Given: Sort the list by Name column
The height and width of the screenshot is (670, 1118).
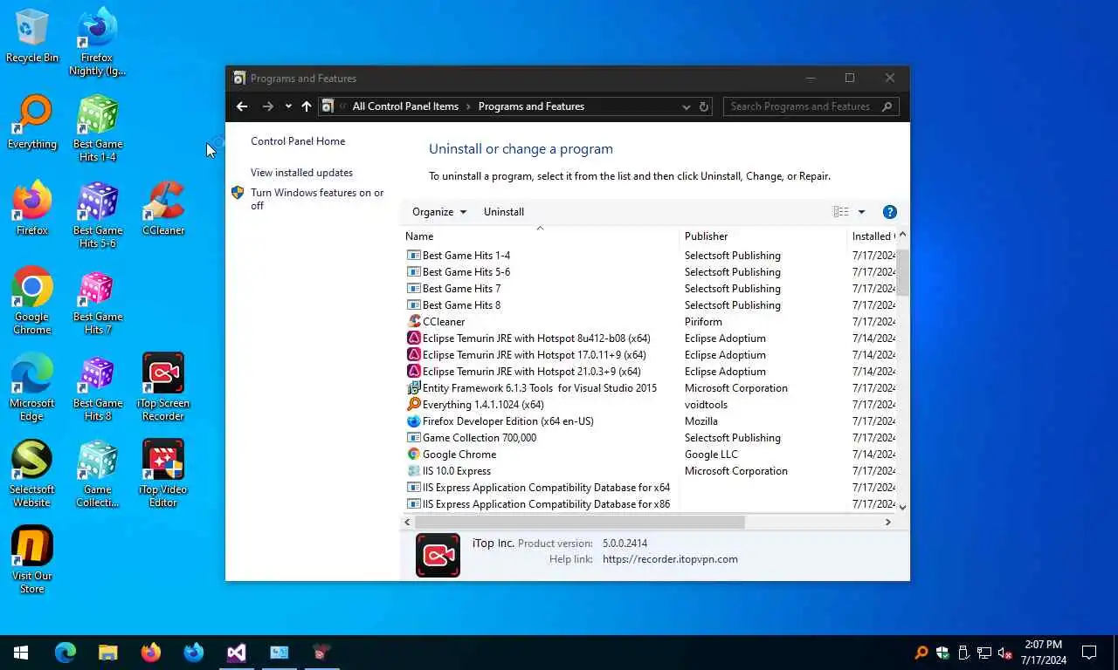Looking at the screenshot, I should coord(540,236).
